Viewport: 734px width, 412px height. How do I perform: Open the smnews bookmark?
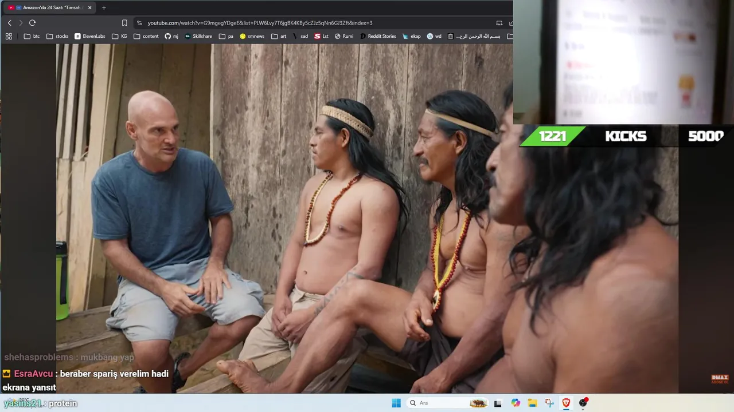(252, 36)
